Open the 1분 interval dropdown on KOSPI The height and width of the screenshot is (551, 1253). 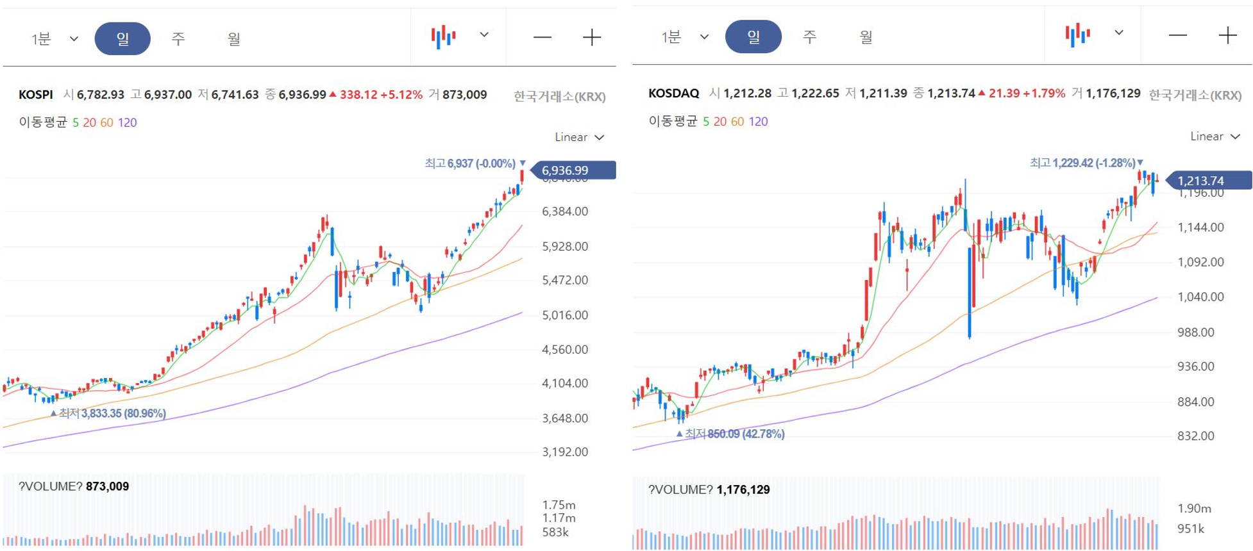tap(55, 39)
